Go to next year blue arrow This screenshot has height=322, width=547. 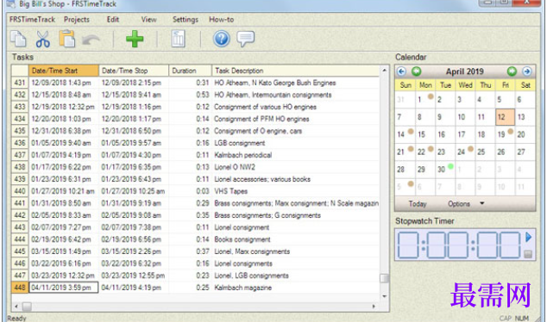(527, 71)
